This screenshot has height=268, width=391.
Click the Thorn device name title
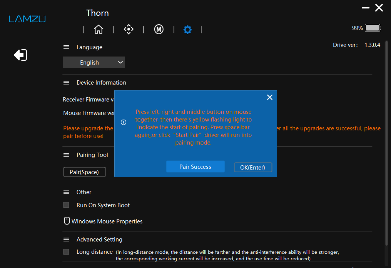pos(97,13)
